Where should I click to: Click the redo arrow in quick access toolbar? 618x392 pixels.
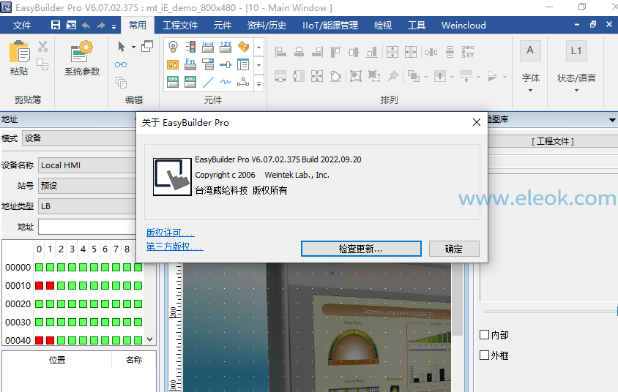click(x=101, y=26)
